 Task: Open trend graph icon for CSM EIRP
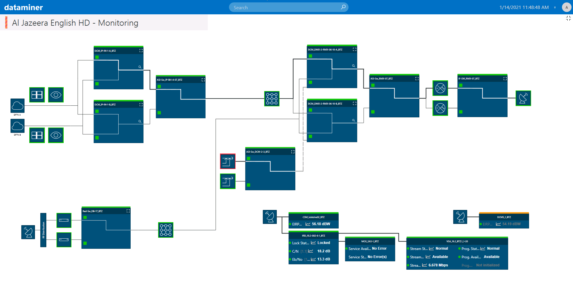[x=308, y=224]
